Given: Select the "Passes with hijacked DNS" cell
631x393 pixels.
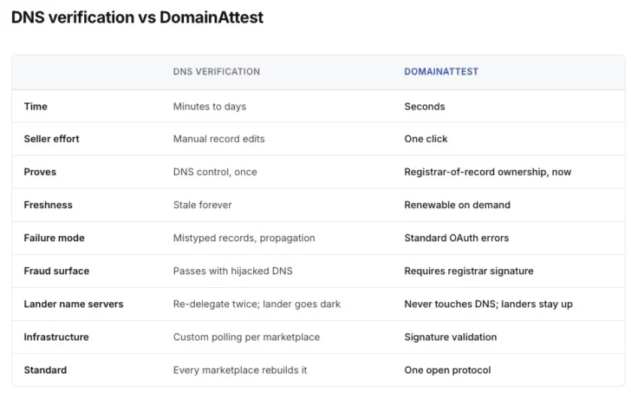Looking at the screenshot, I should (x=232, y=271).
